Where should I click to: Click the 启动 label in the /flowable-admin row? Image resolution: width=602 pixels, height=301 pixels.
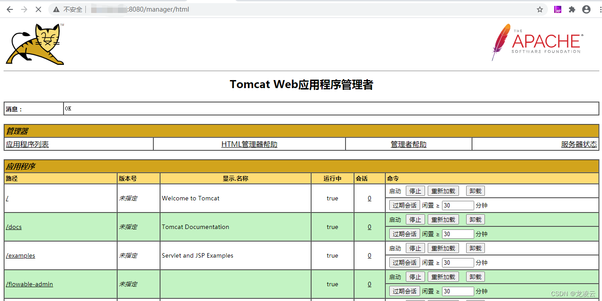pyautogui.click(x=395, y=277)
